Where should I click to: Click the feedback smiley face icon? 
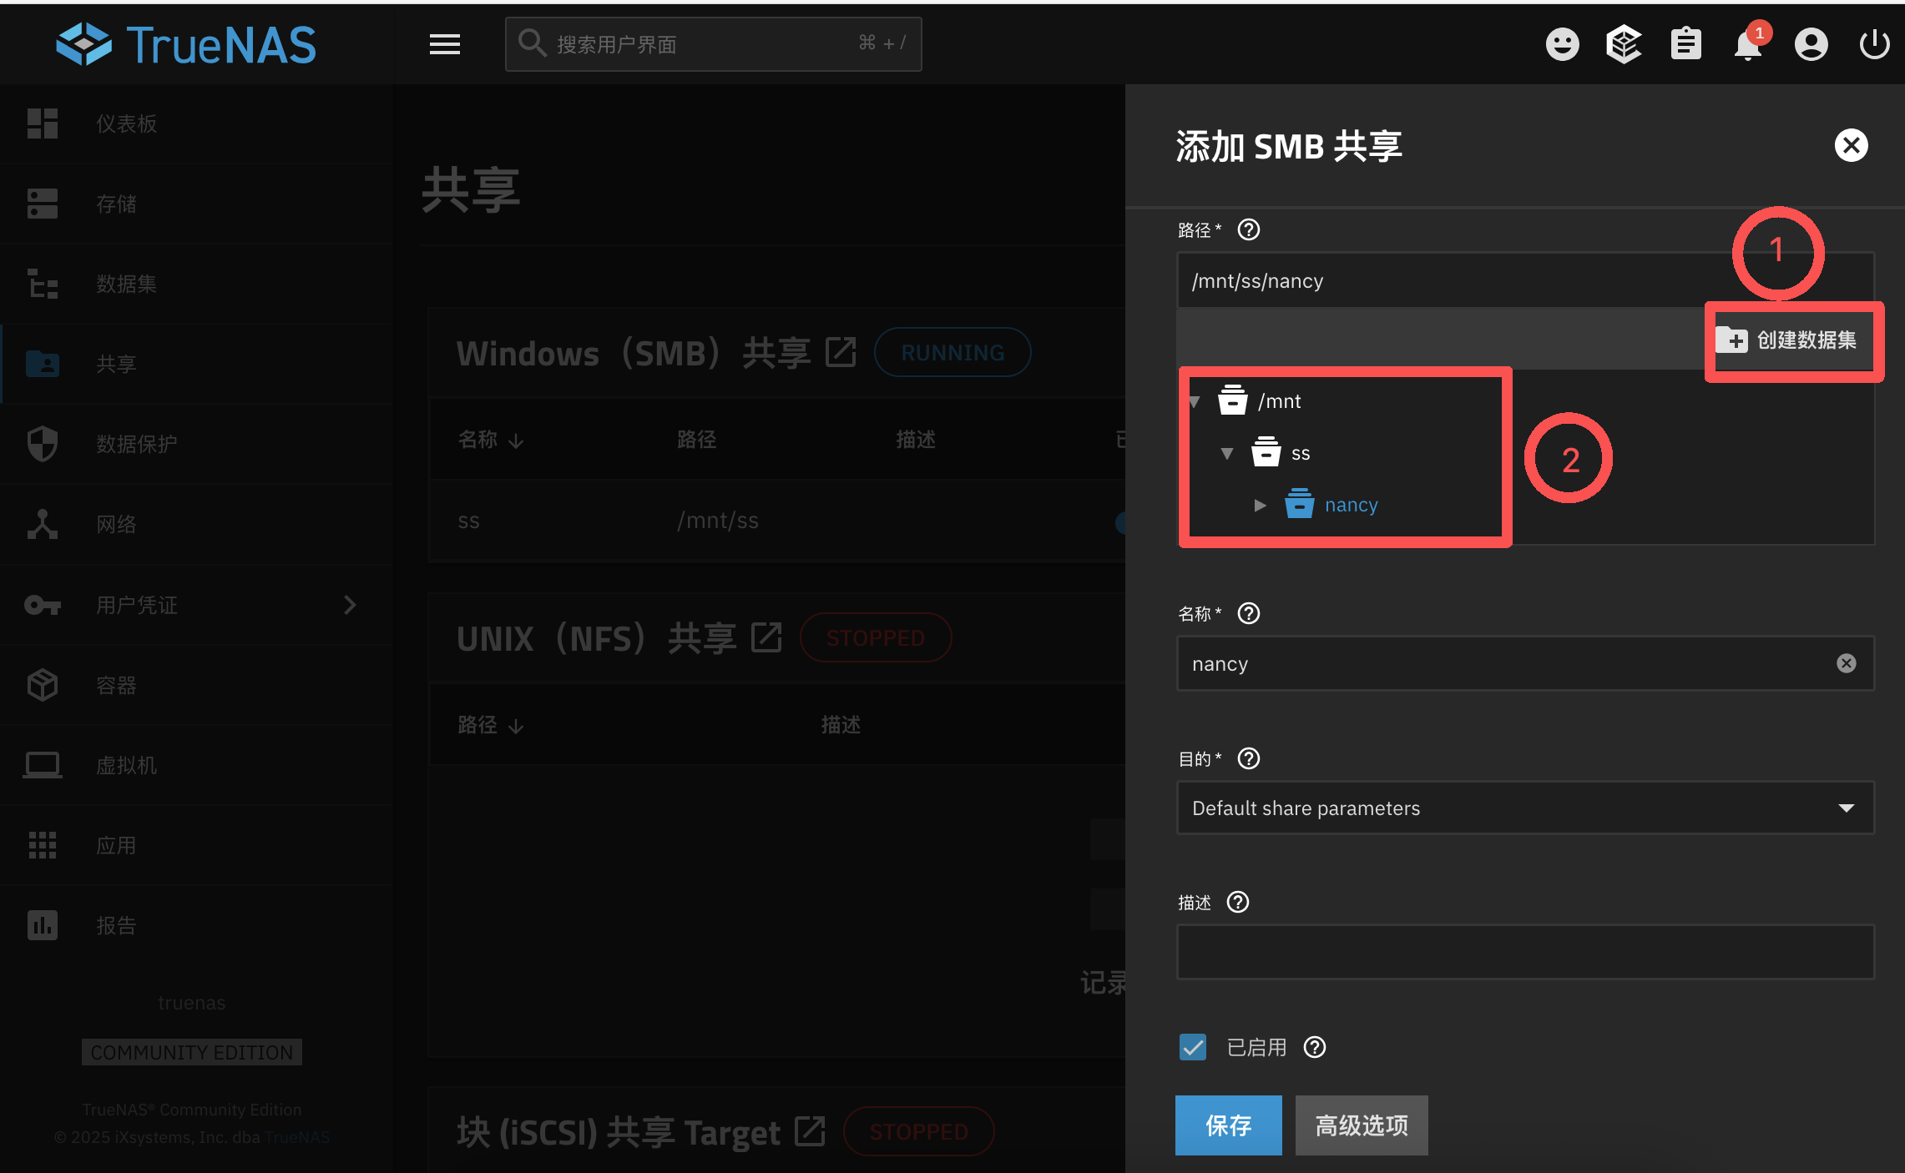[1562, 44]
